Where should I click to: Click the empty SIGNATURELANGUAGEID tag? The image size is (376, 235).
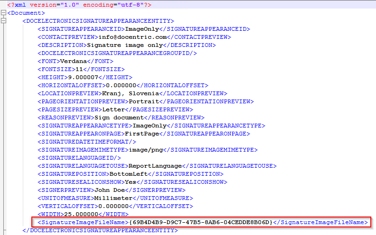pyautogui.click(x=79, y=158)
